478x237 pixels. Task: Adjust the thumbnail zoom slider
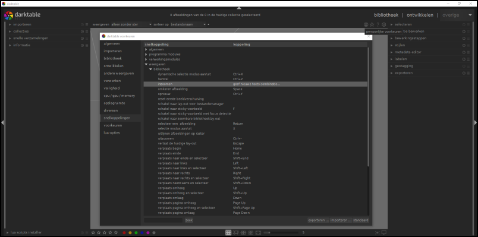pos(281,233)
